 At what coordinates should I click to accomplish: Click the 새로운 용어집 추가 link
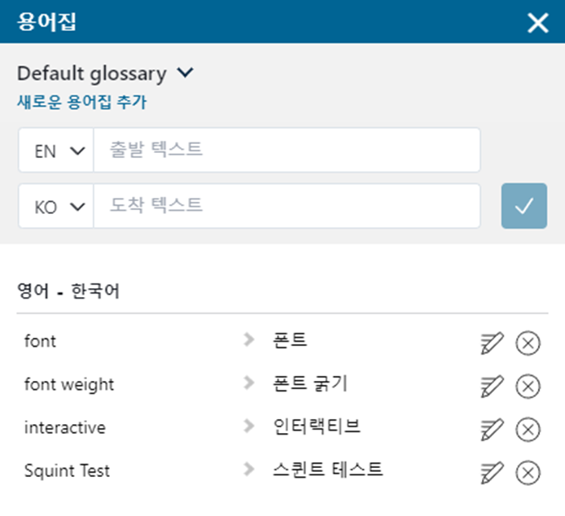pos(81,103)
